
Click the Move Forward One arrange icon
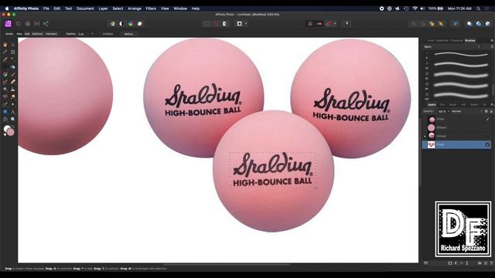tap(432, 24)
